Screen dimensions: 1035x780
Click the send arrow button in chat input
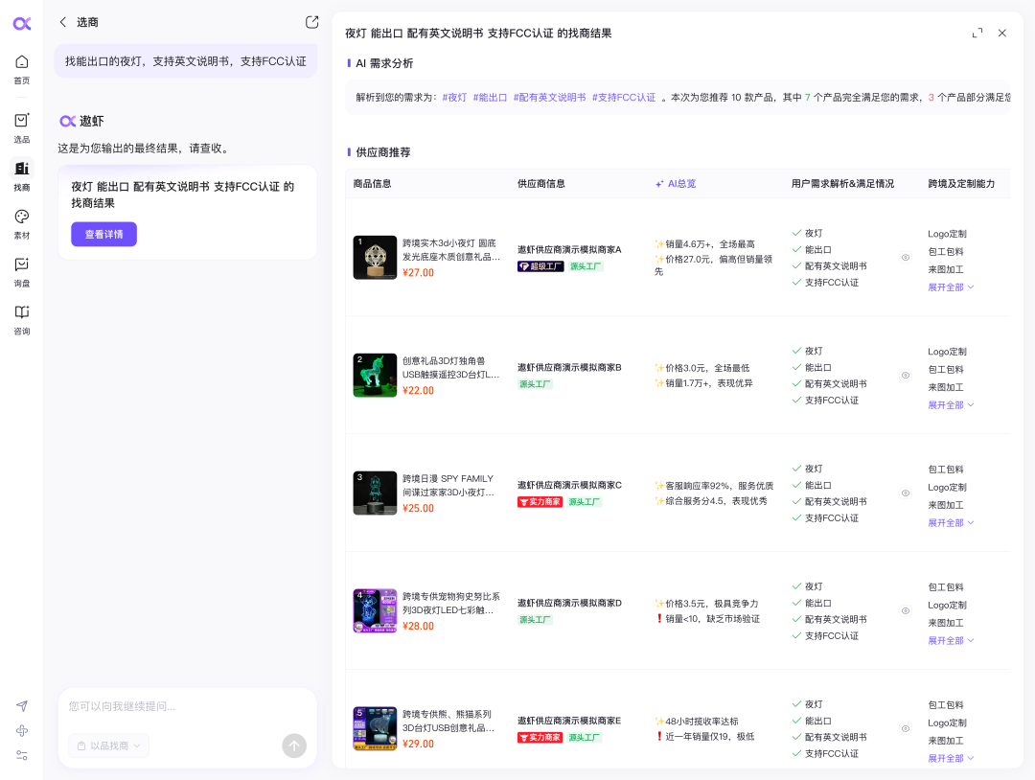294,746
